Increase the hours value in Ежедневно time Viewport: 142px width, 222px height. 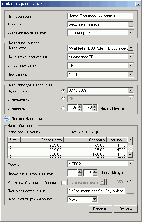point(80,106)
